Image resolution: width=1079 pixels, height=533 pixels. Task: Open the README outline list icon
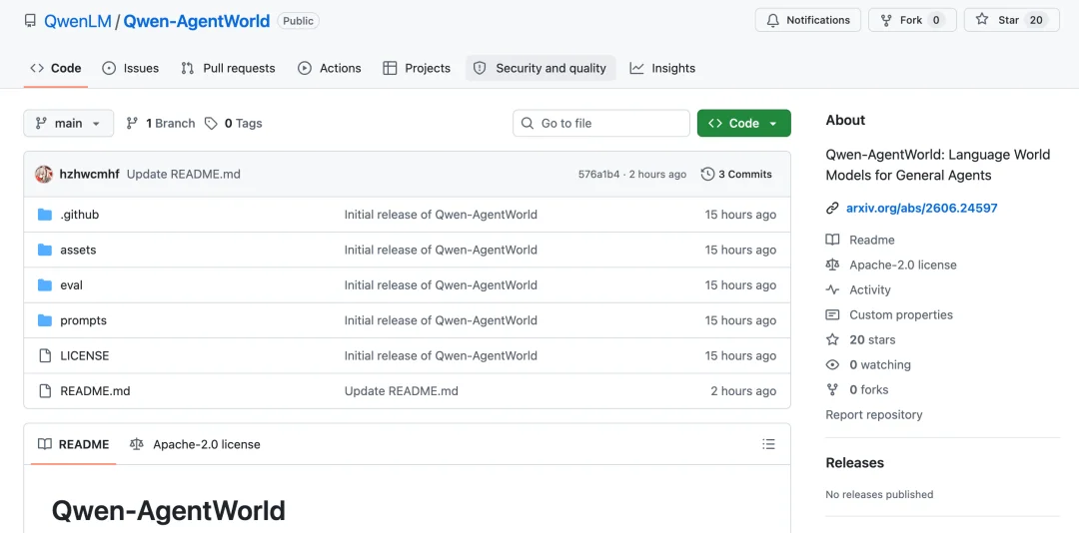(768, 444)
